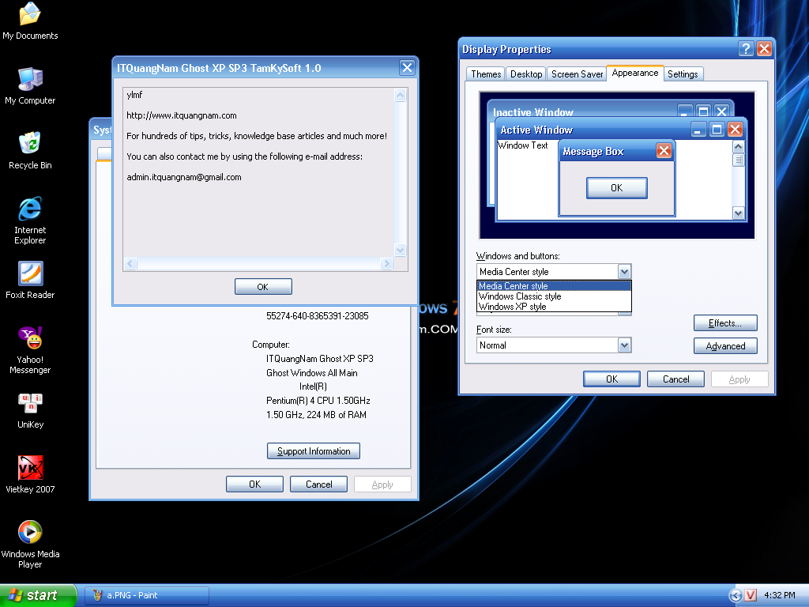Open Yahoo! Messenger desktop icon
Image resolution: width=809 pixels, height=607 pixels.
pyautogui.click(x=30, y=350)
